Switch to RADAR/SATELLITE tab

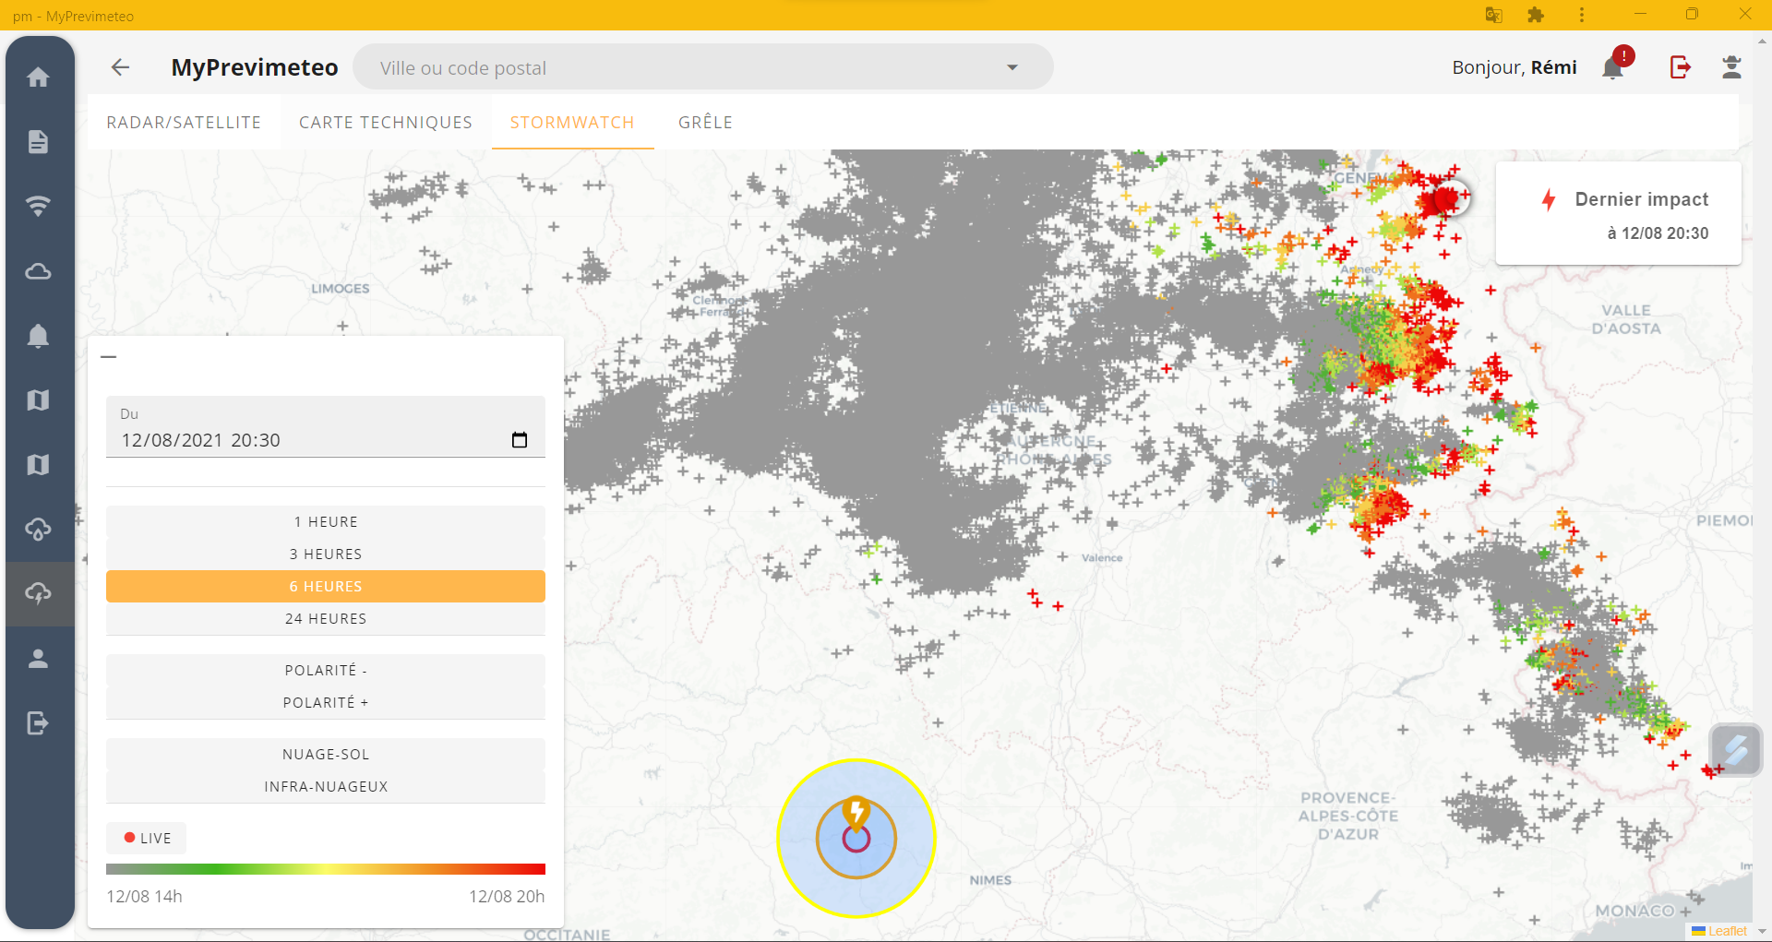pyautogui.click(x=184, y=123)
